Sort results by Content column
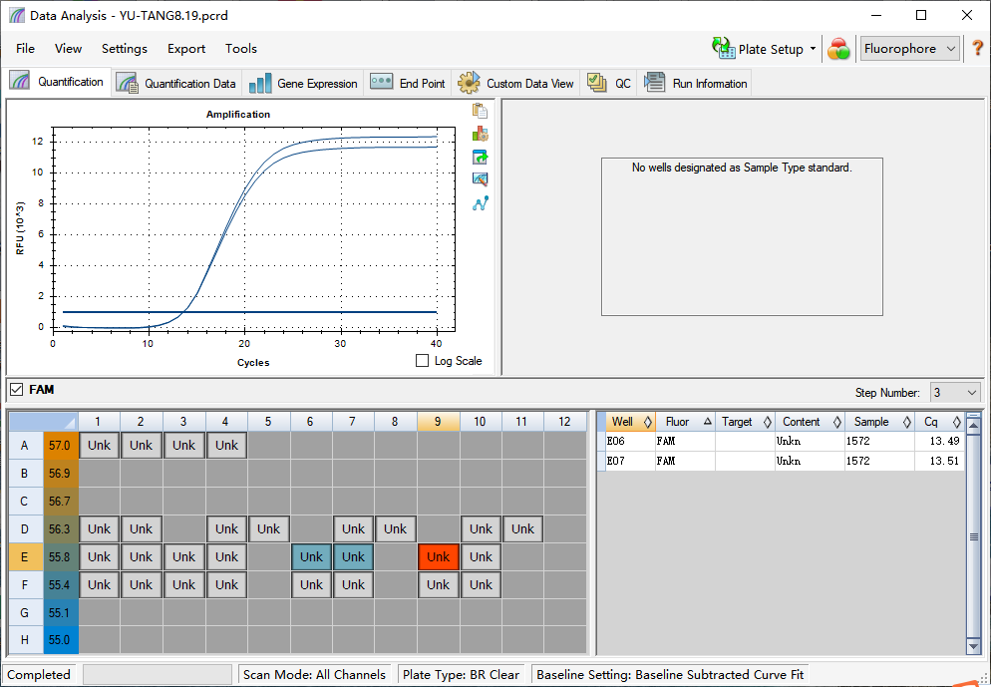Viewport: 991px width, 687px height. point(810,422)
